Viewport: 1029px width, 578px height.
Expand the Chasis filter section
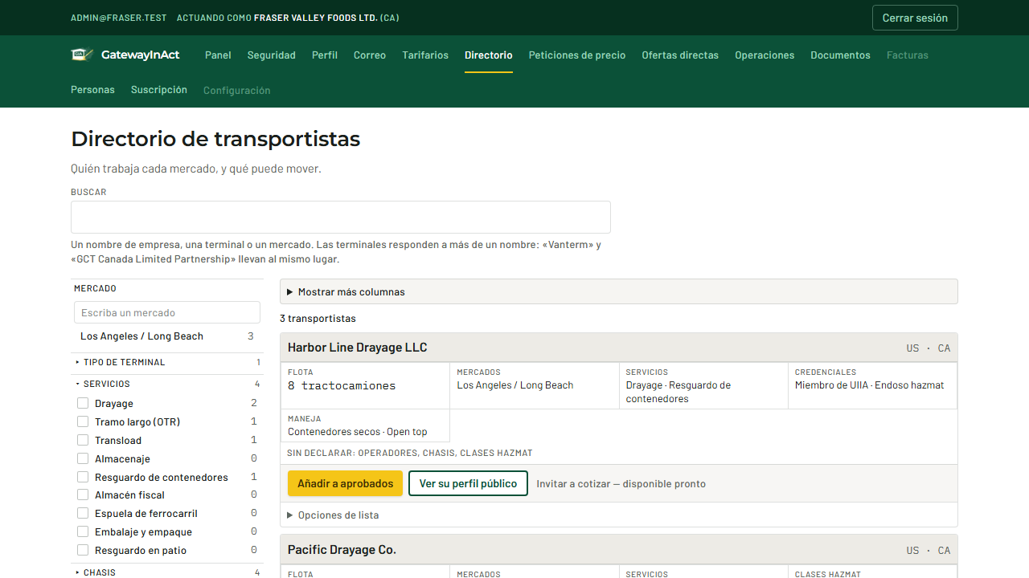click(167, 572)
